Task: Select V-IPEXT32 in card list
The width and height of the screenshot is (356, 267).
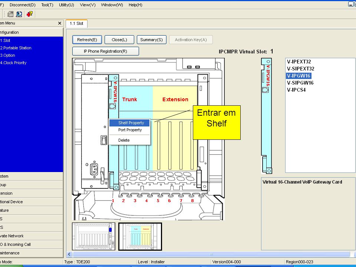Action: pos(299,62)
